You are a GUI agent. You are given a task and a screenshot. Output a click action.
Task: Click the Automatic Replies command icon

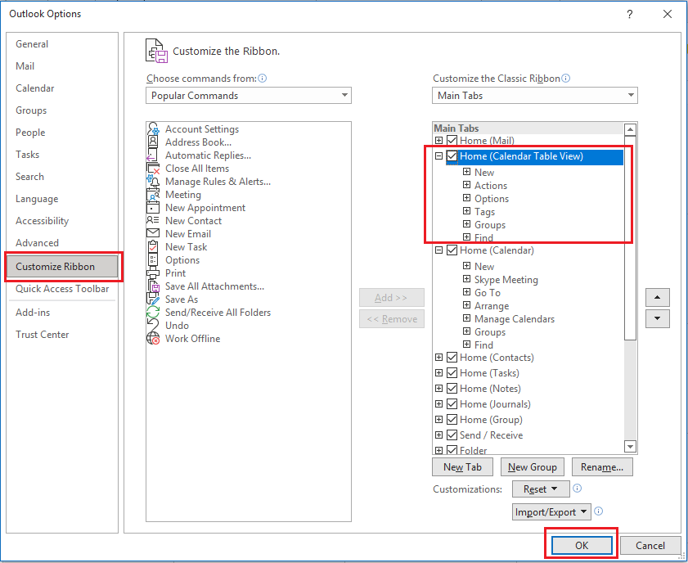click(x=152, y=155)
